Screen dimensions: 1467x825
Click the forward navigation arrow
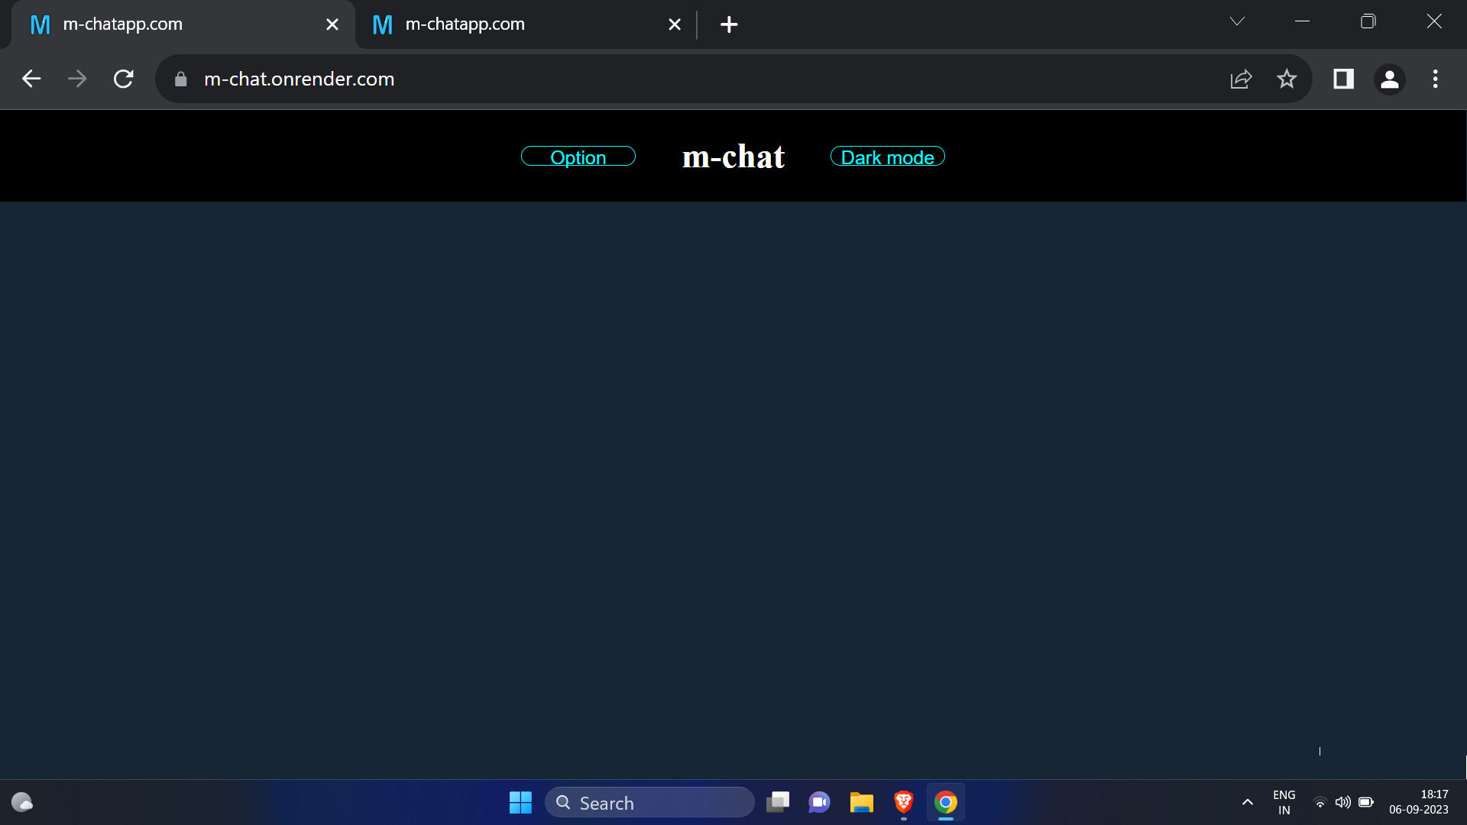click(76, 79)
